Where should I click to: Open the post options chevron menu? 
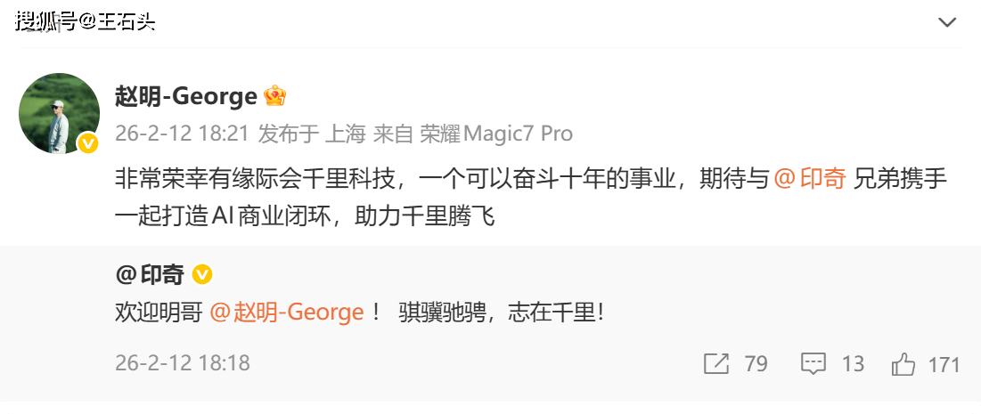pos(947,23)
